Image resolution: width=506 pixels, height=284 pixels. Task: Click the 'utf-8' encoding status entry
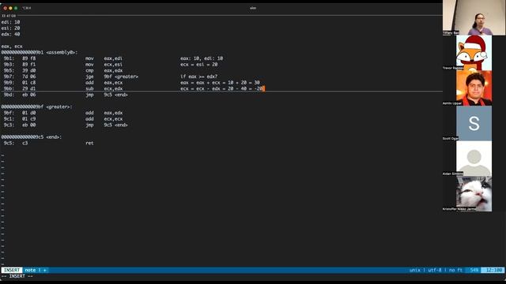coord(435,270)
